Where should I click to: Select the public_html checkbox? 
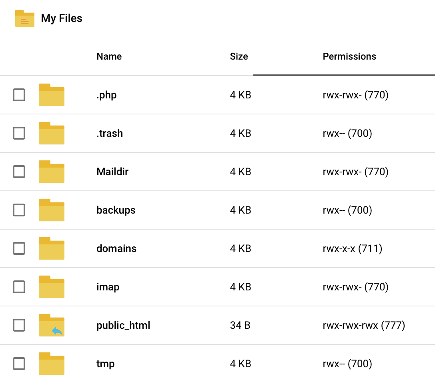tap(19, 325)
